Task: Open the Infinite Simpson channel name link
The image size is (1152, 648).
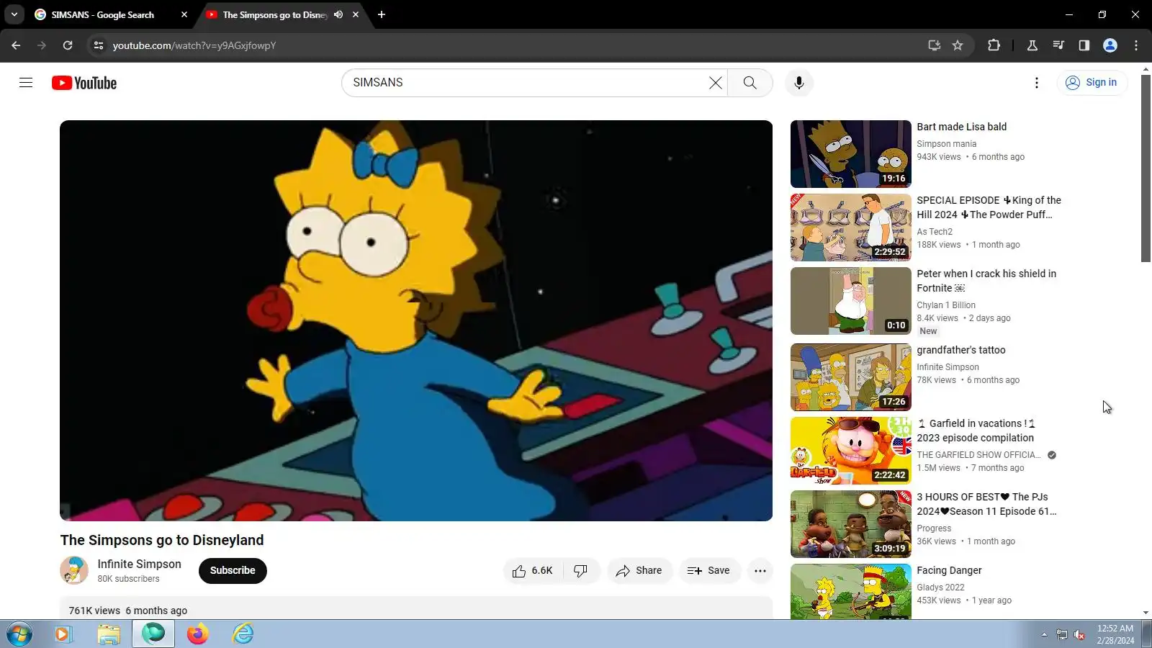Action: coord(140,564)
